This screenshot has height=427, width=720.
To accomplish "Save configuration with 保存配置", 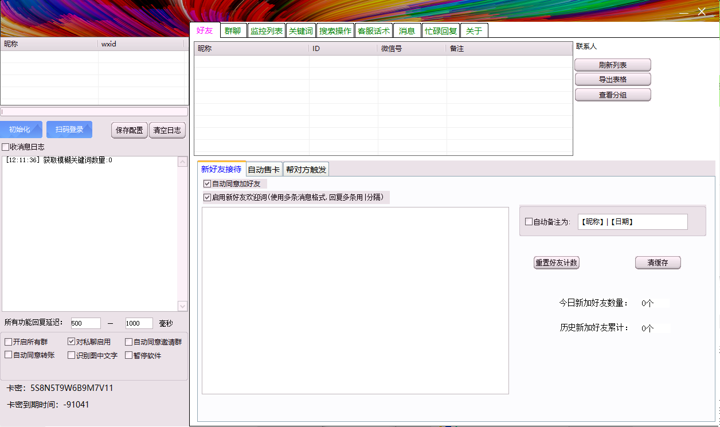I will point(129,130).
